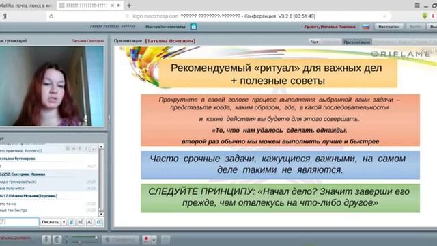
Task: Click the blue 'Часто срочные задачи' slide box
Action: pos(280,165)
